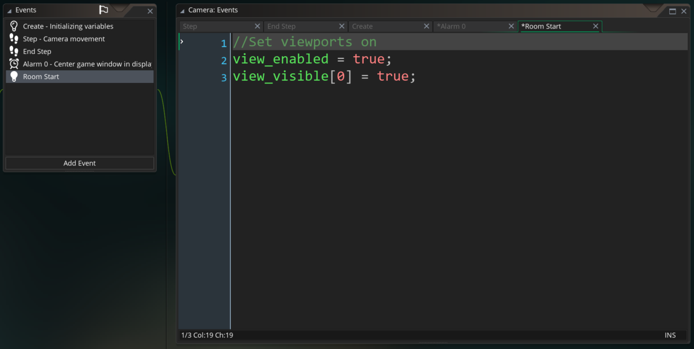
Task: Close the Create tab
Action: [x=427, y=26]
